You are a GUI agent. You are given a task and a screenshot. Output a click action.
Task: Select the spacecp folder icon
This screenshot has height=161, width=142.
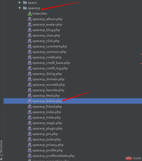click(25, 8)
